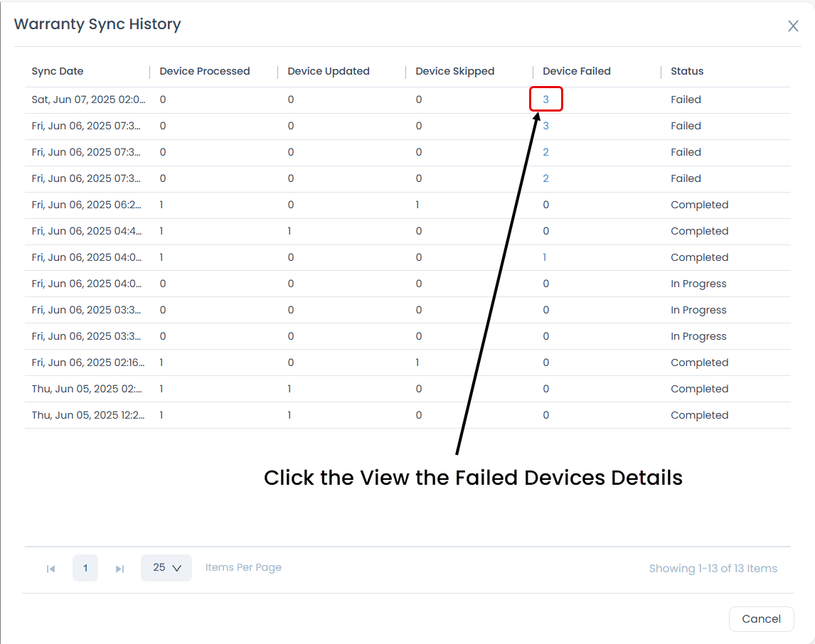View failed devices for Sat, Jun 07 sync
The width and height of the screenshot is (815, 644).
pyautogui.click(x=546, y=100)
